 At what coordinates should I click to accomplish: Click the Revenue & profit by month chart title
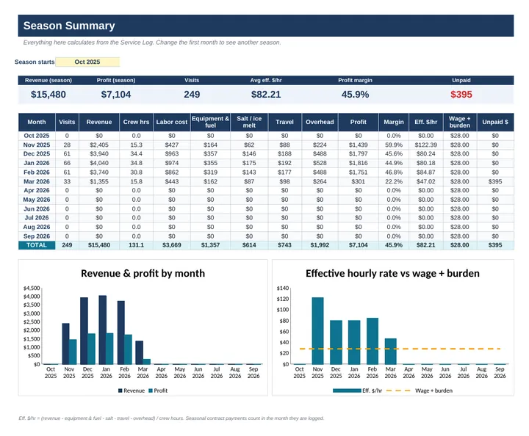143,273
